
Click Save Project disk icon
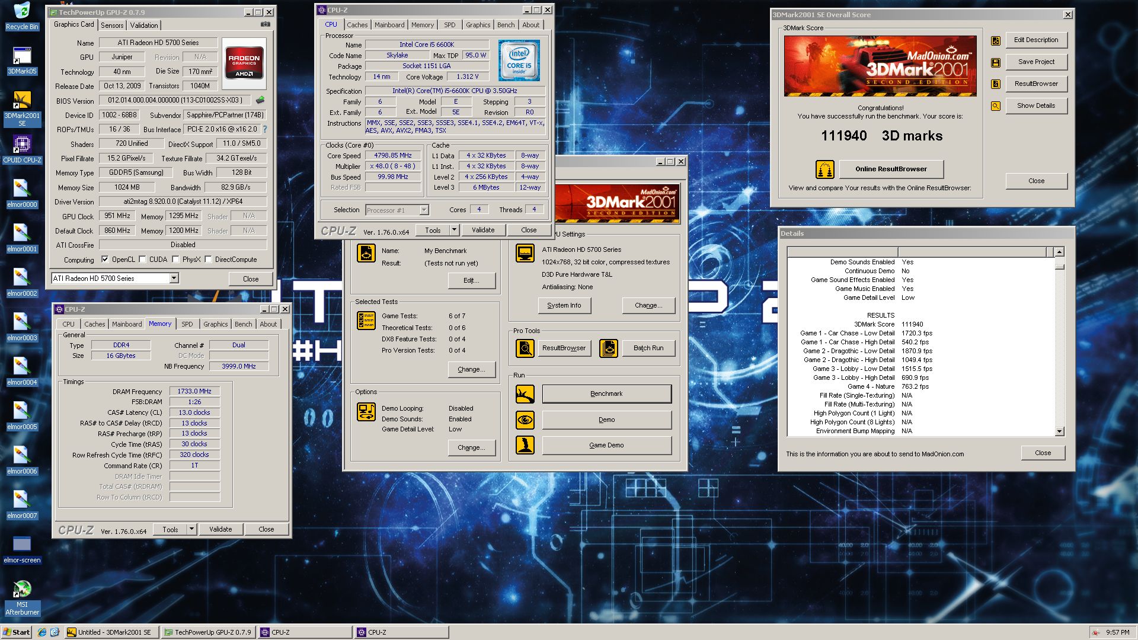[996, 62]
